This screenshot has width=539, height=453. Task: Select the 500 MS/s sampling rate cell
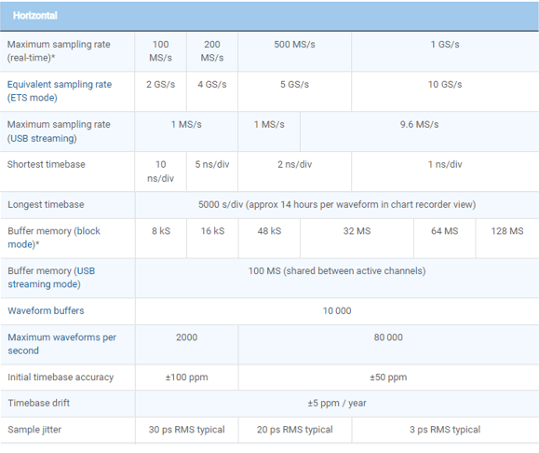(294, 51)
